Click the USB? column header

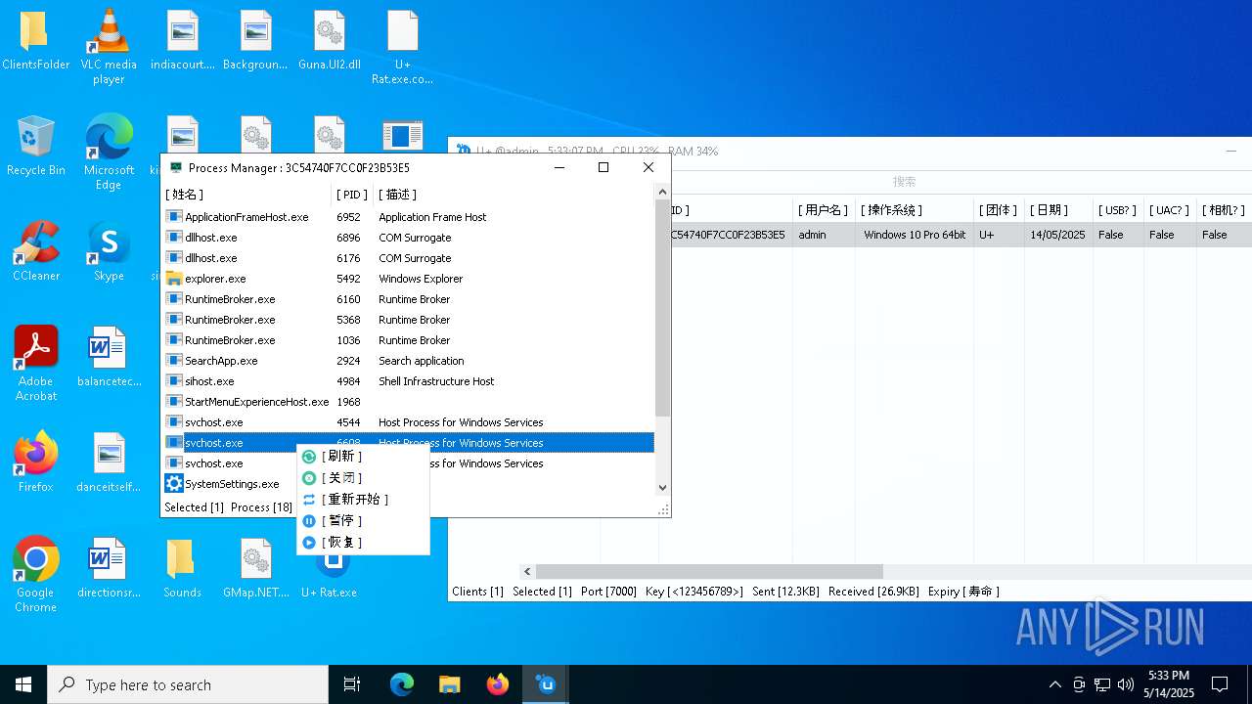click(1117, 210)
